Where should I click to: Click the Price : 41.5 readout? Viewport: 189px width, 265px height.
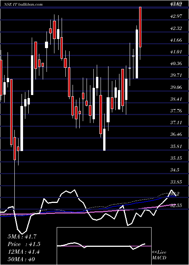[x=24, y=244]
